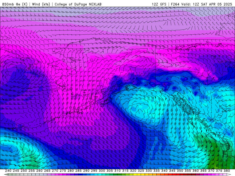
Task: Click the "Wind (kts)" header label
Action: click(x=41, y=4)
